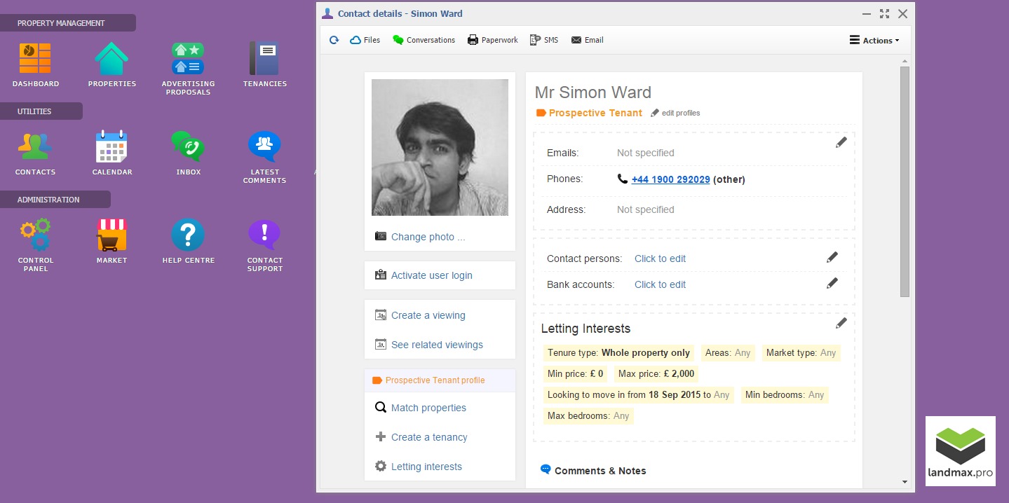Expand the Actions dropdown menu
This screenshot has width=1009, height=503.
coord(874,41)
